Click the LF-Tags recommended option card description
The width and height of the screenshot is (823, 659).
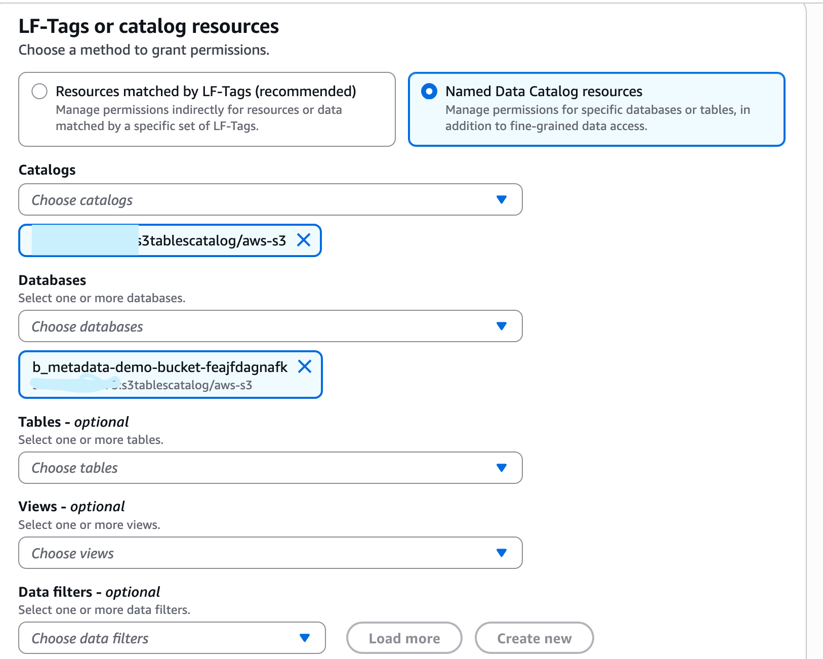pyautogui.click(x=198, y=118)
